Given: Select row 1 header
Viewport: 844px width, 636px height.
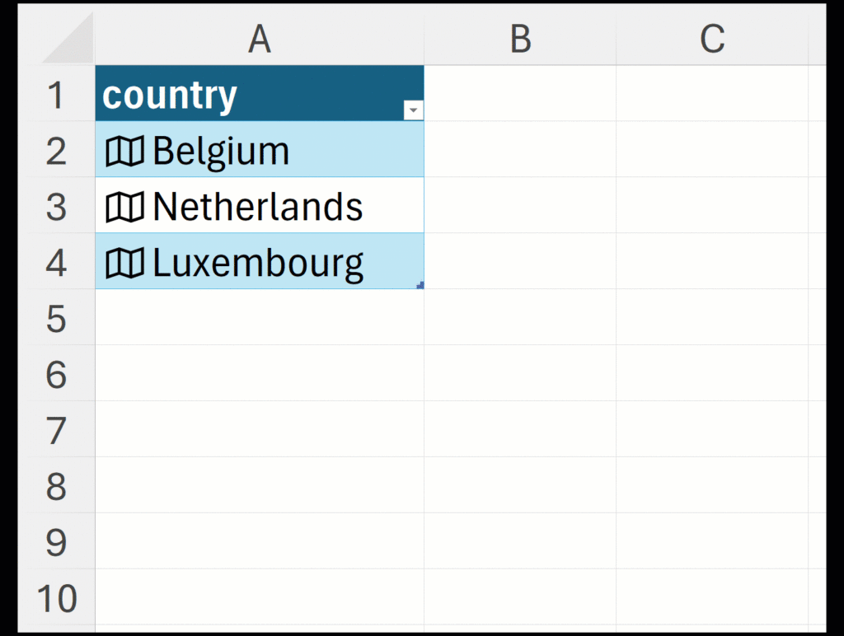Looking at the screenshot, I should point(56,95).
